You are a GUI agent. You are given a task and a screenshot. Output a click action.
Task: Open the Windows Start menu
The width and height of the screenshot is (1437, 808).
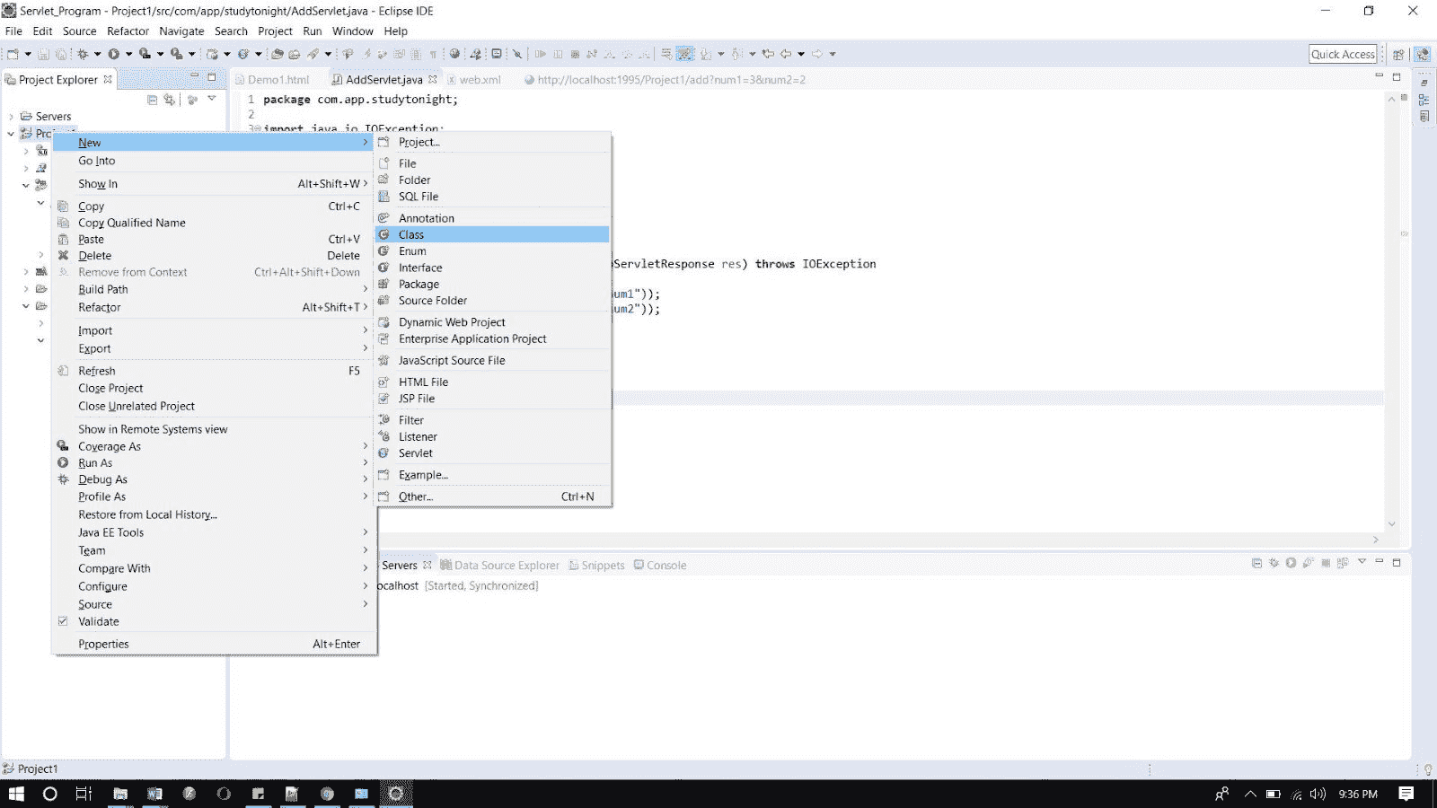pyautogui.click(x=14, y=794)
